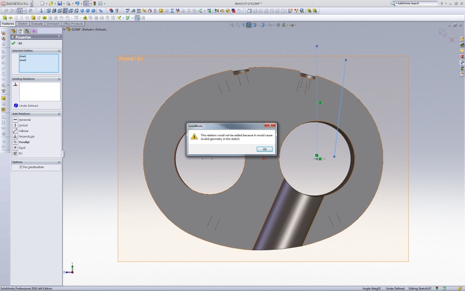Open the DimXpert tab
This screenshot has height=291, width=465.
point(53,24)
